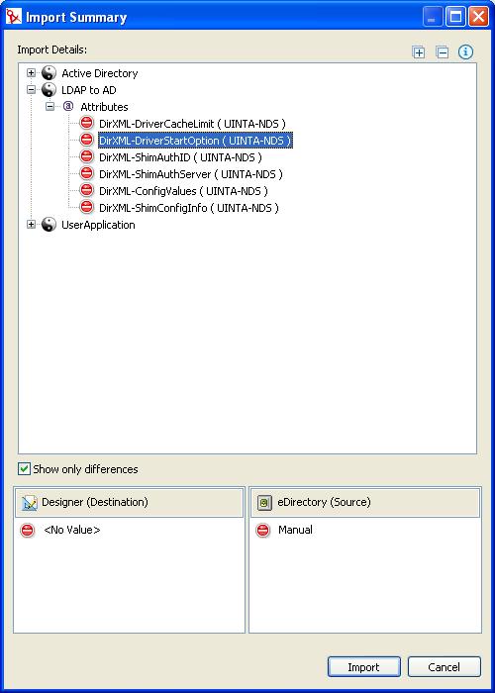Select UserApplication tree label

coord(98,225)
